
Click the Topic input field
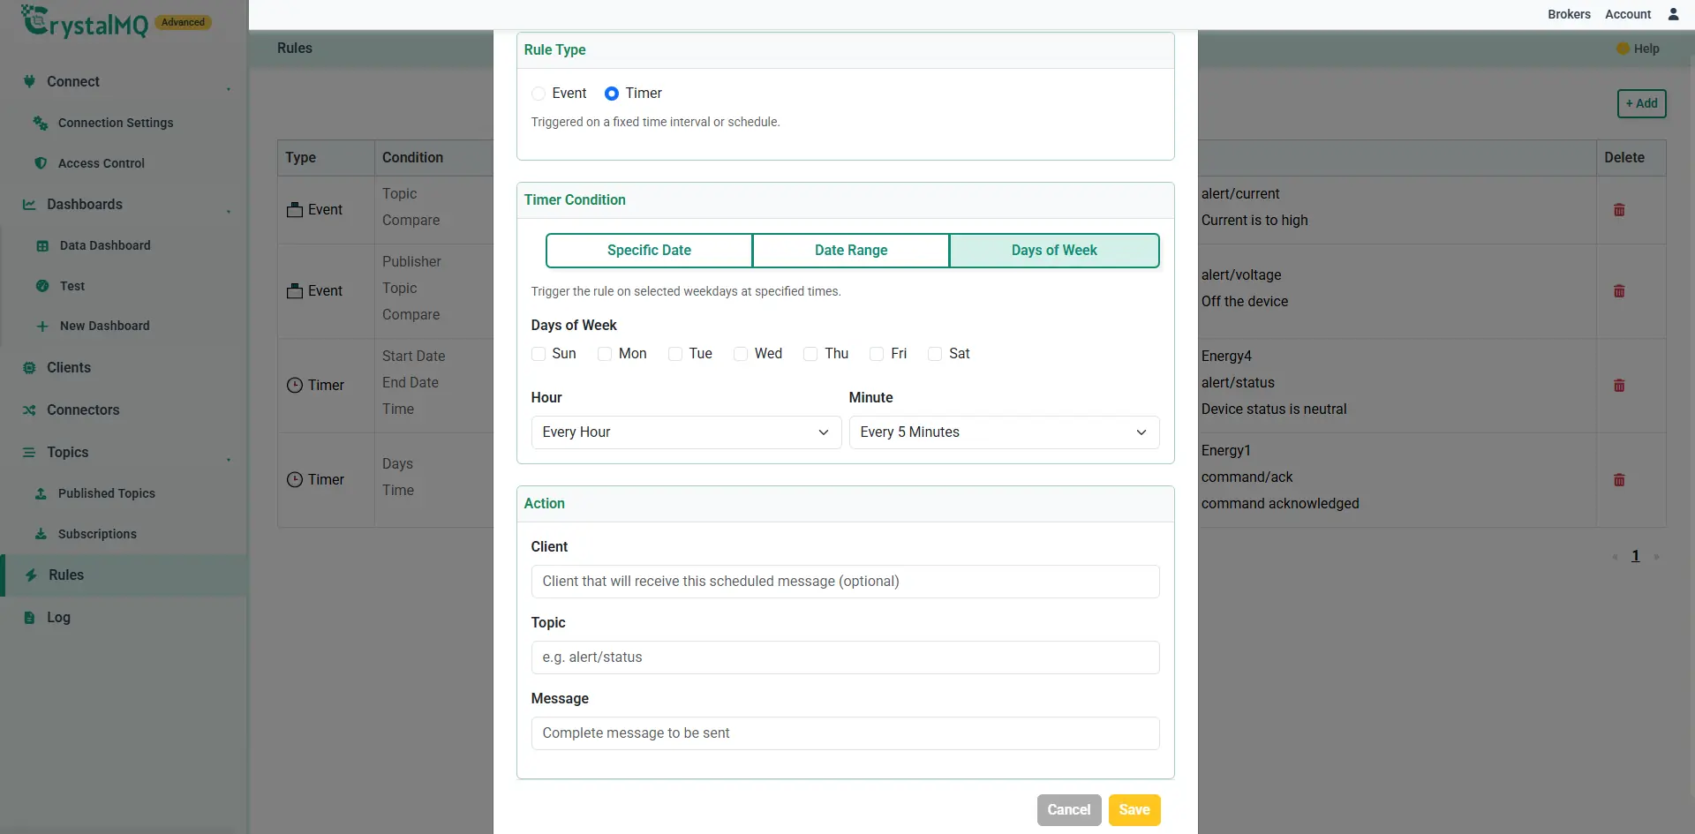point(845,657)
